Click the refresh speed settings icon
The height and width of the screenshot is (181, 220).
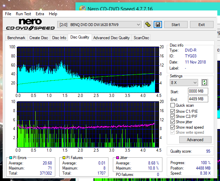[205, 82]
